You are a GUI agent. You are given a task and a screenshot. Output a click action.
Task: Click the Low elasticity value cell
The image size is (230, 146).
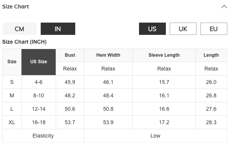coord(156,136)
